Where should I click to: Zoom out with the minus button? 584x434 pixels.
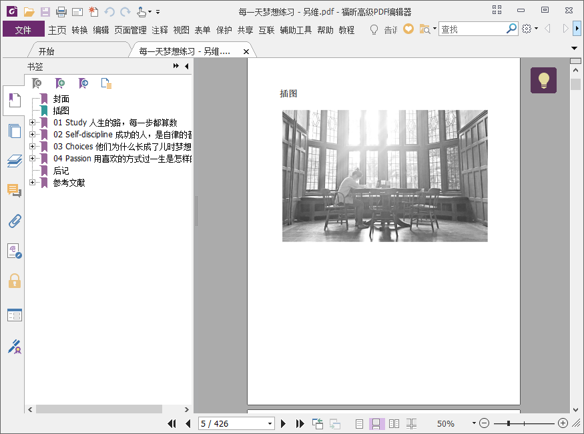tap(484, 423)
